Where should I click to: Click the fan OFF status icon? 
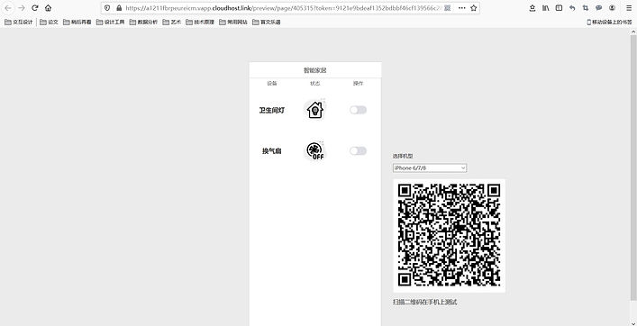click(x=314, y=151)
